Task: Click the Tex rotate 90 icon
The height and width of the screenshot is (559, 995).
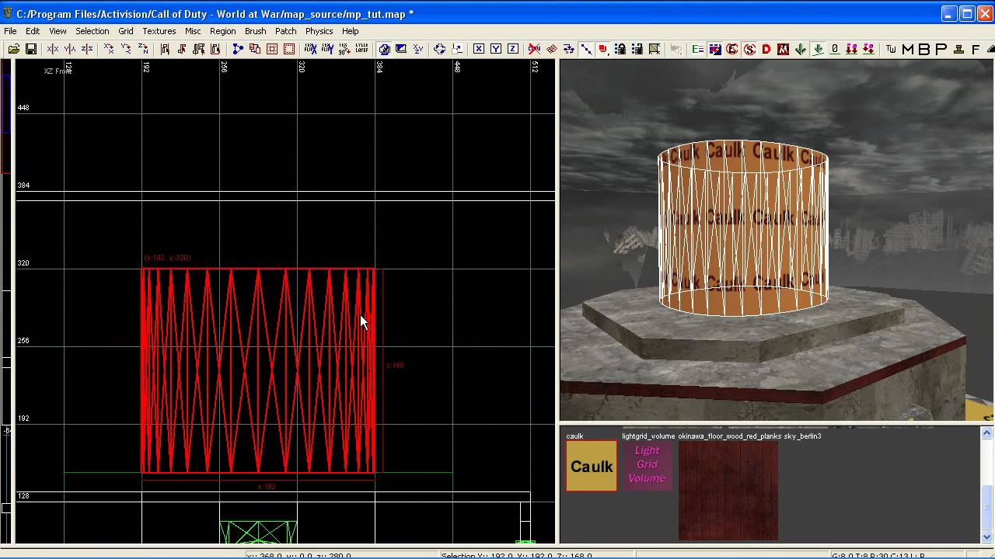Action: pyautogui.click(x=344, y=49)
